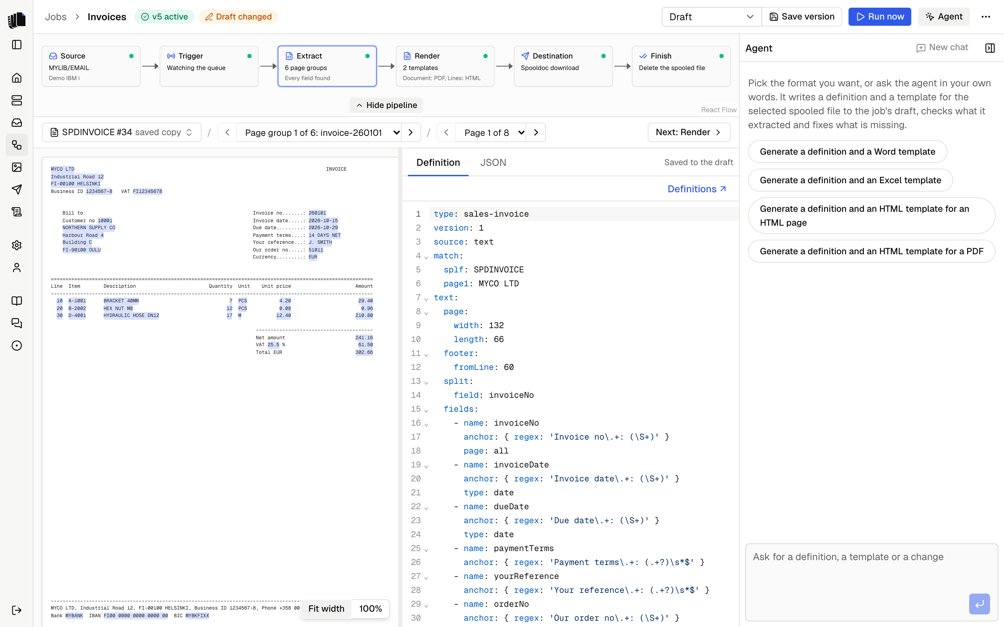
Task: Open the book documentation icon in sidebar
Action: pyautogui.click(x=17, y=301)
